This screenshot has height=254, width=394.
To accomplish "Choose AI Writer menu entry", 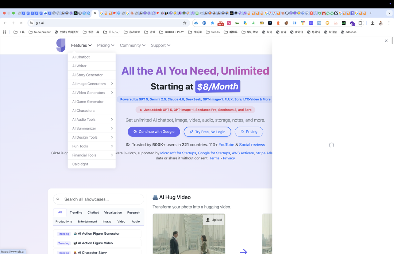I will pyautogui.click(x=92, y=66).
